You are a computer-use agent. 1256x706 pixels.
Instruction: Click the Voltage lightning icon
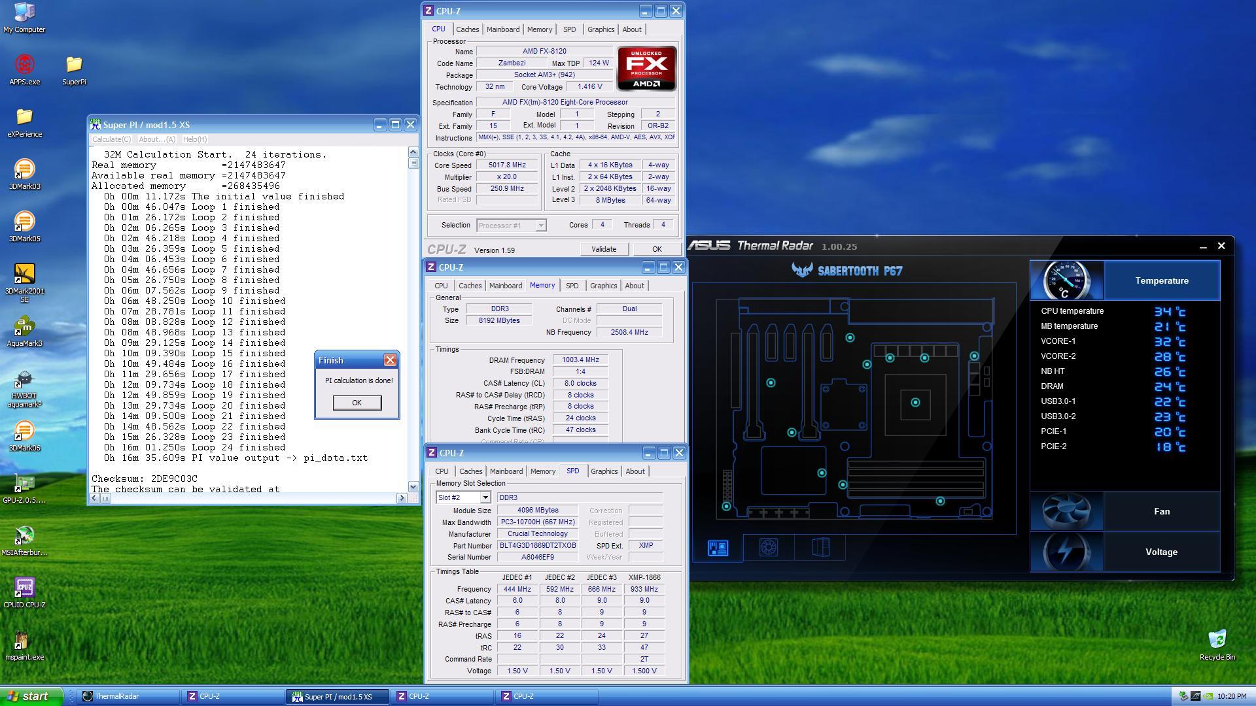coord(1066,552)
